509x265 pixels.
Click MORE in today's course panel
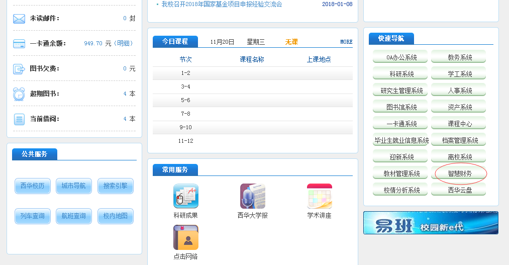click(x=346, y=42)
